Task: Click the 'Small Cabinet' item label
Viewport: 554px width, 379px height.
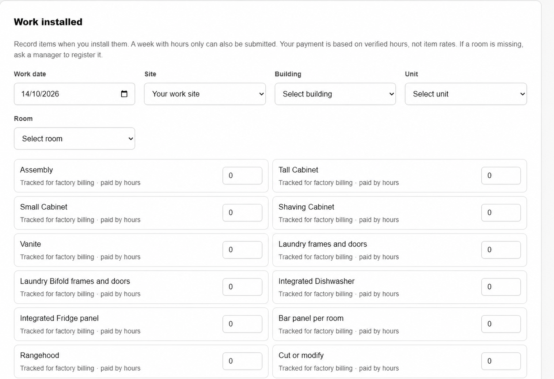Action: coord(43,207)
